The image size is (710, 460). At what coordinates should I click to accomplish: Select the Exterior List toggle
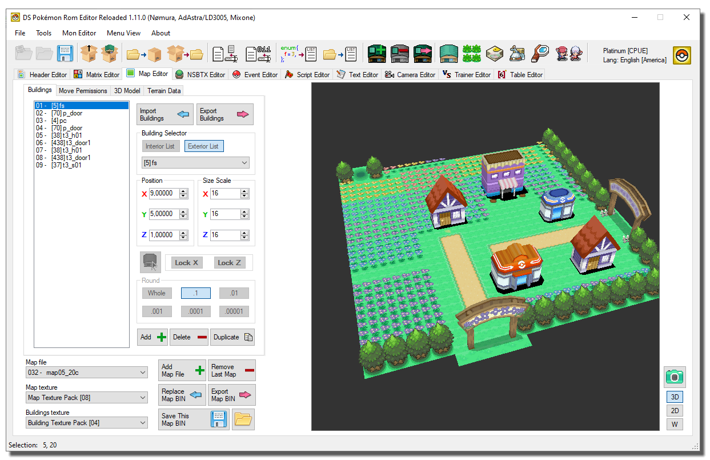click(x=203, y=146)
